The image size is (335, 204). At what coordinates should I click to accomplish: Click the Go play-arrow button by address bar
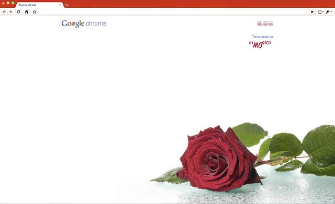(x=312, y=12)
